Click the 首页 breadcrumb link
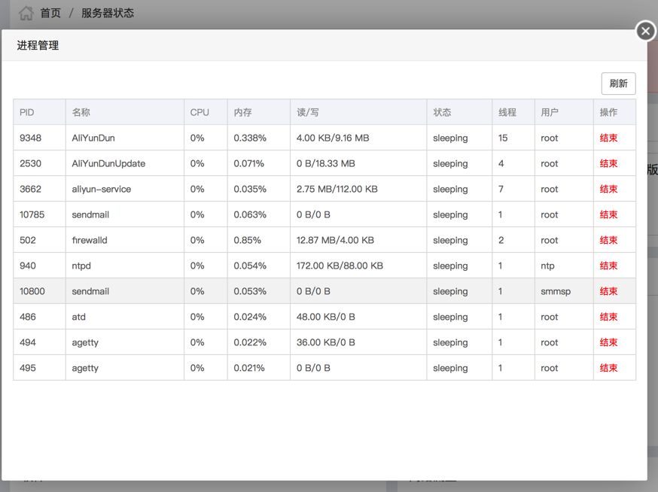The image size is (658, 492). 50,14
